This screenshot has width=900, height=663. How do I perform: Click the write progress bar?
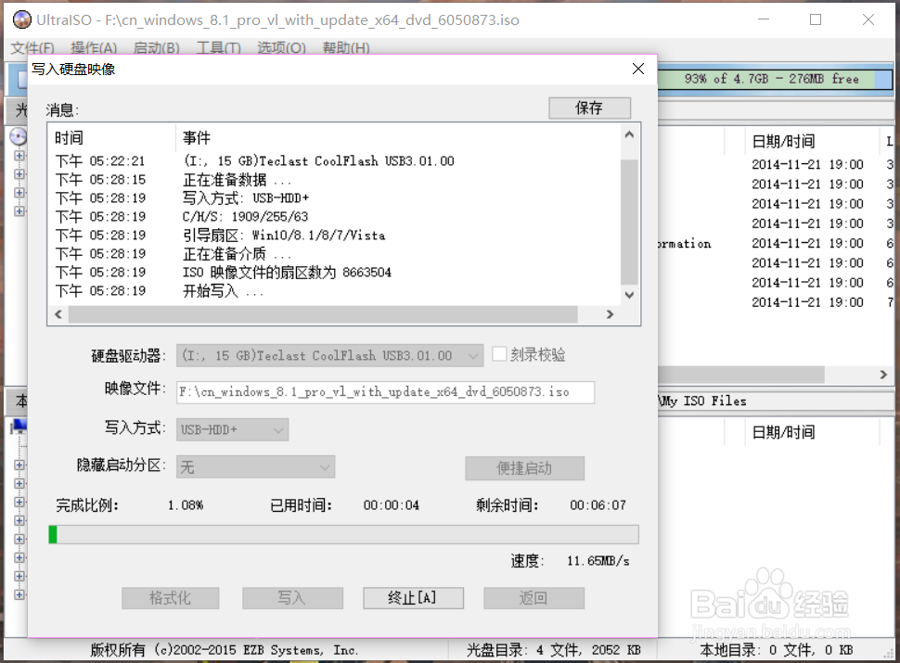pyautogui.click(x=343, y=534)
